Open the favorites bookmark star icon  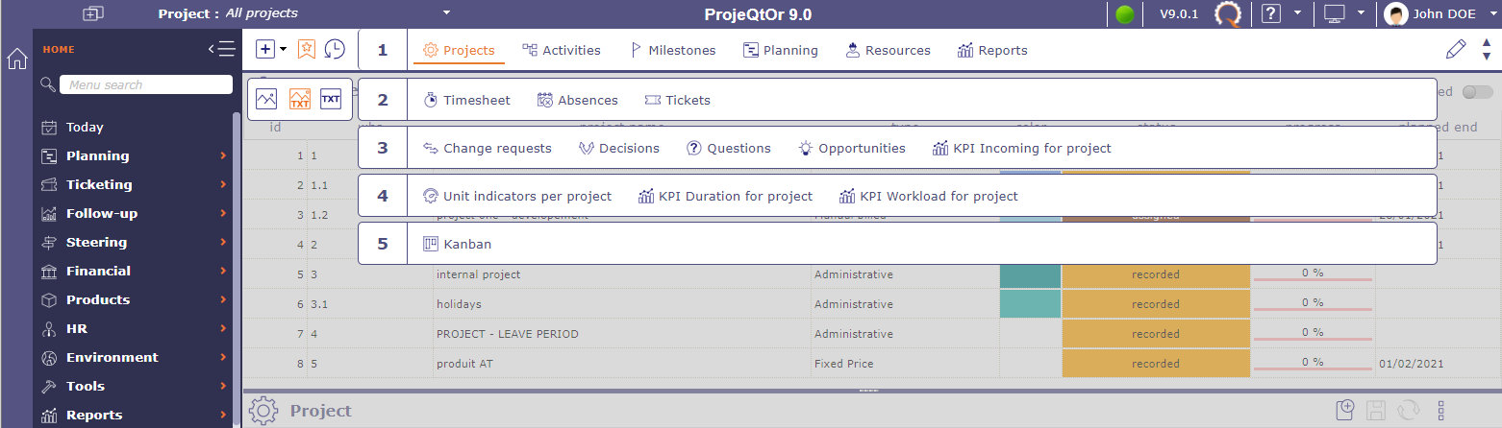click(x=307, y=49)
